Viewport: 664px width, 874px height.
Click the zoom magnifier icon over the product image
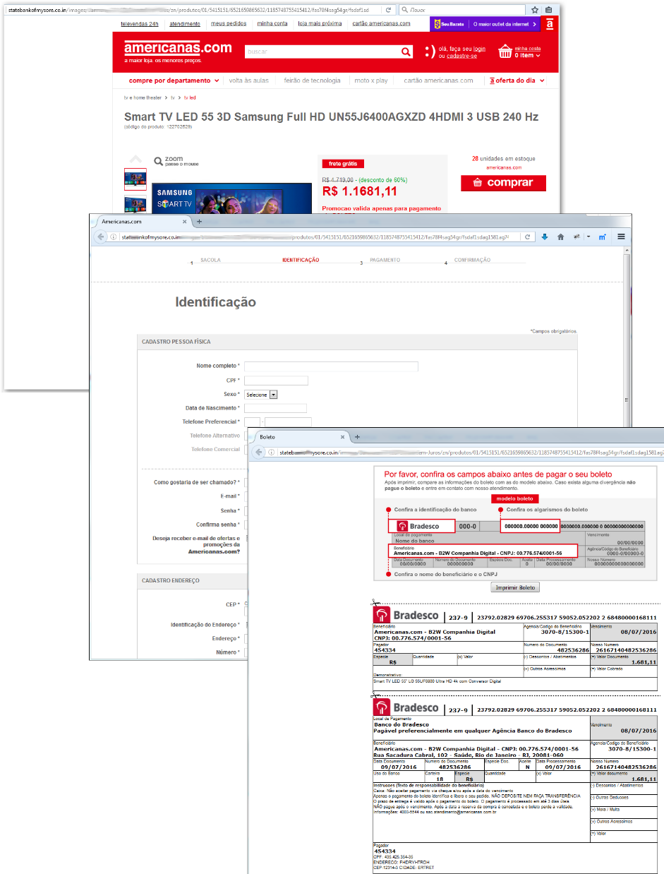(x=159, y=161)
